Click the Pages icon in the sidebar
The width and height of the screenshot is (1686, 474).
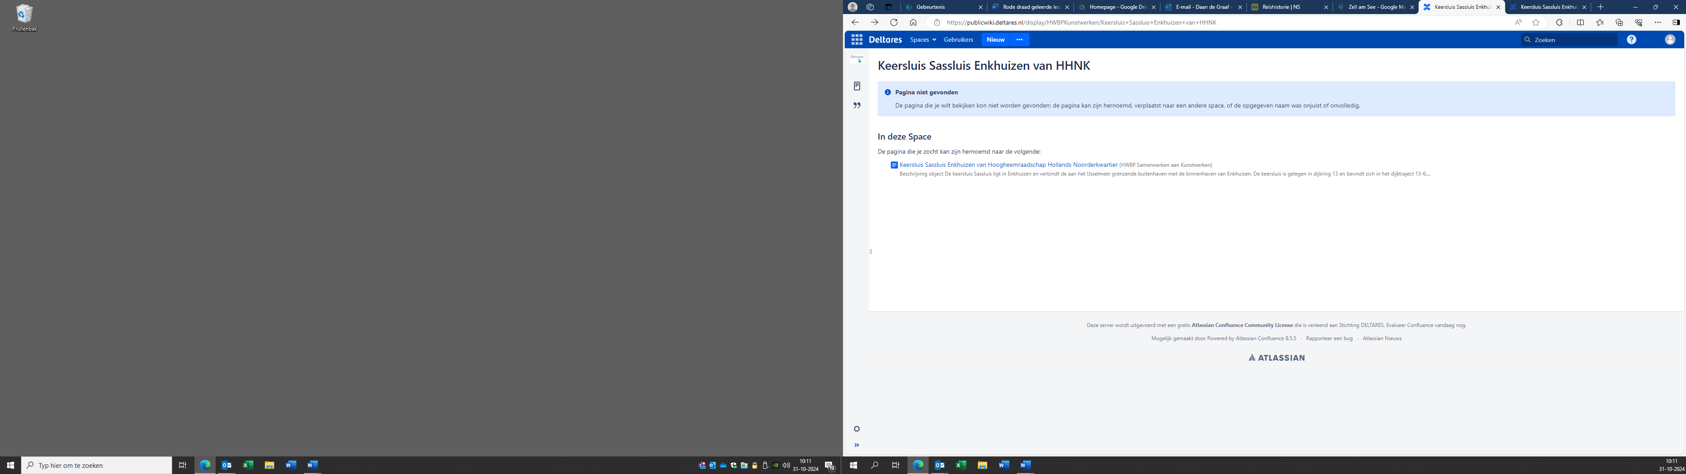(x=857, y=86)
